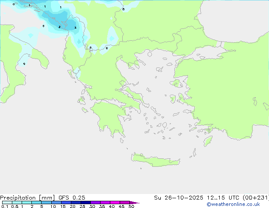Open the weatheronline.co.uk link
Screen dimensions: 269x208
[x=233, y=204]
